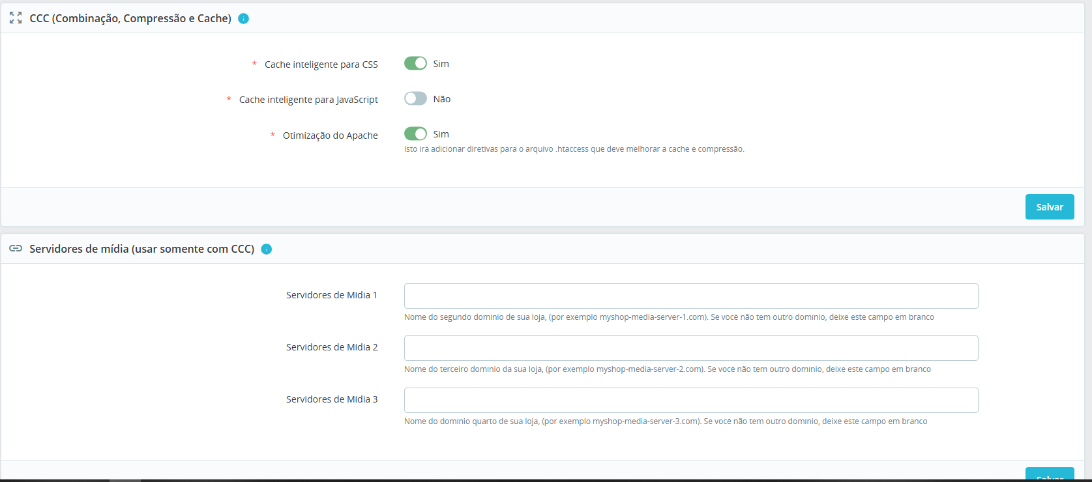
Task: Toggle Cache inteligente para CSS switch
Action: tap(415, 63)
